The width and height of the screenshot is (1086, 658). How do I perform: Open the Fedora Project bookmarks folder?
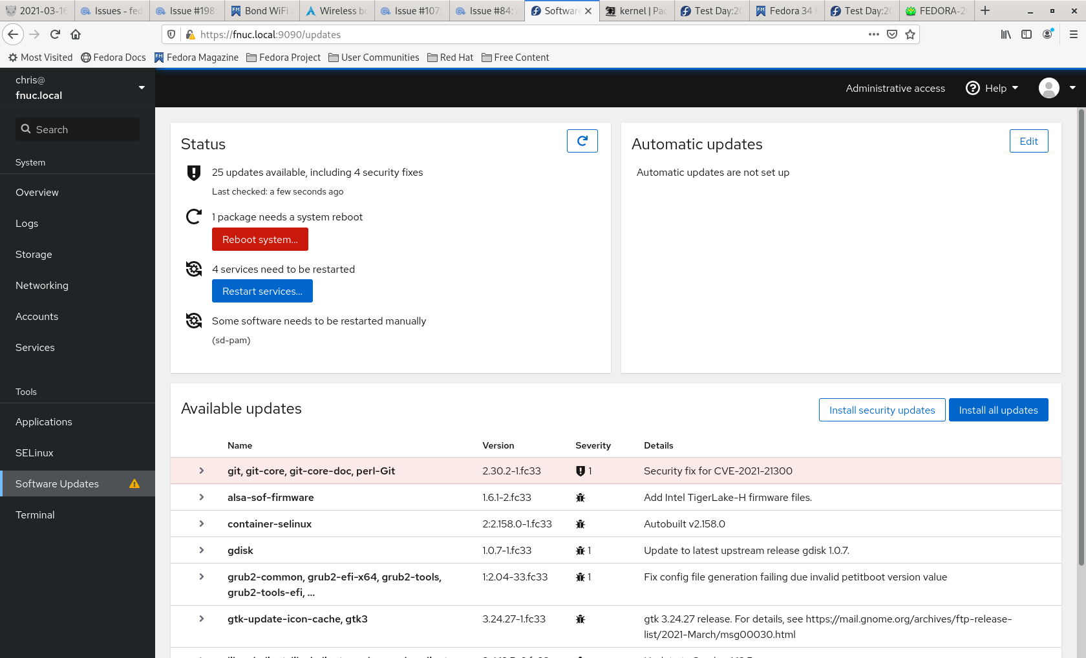(x=284, y=58)
